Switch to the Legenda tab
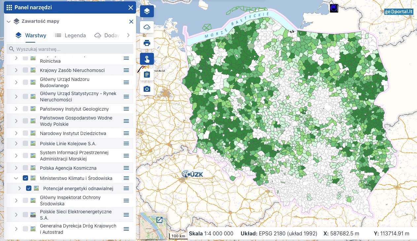 point(70,35)
